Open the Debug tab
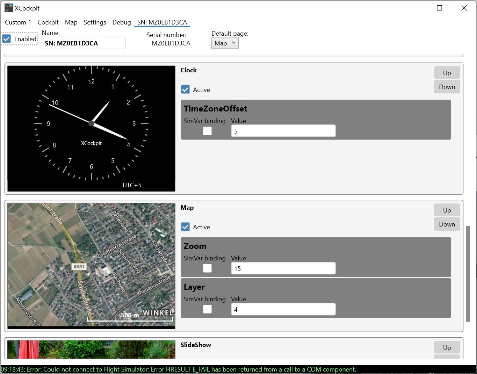 point(122,22)
